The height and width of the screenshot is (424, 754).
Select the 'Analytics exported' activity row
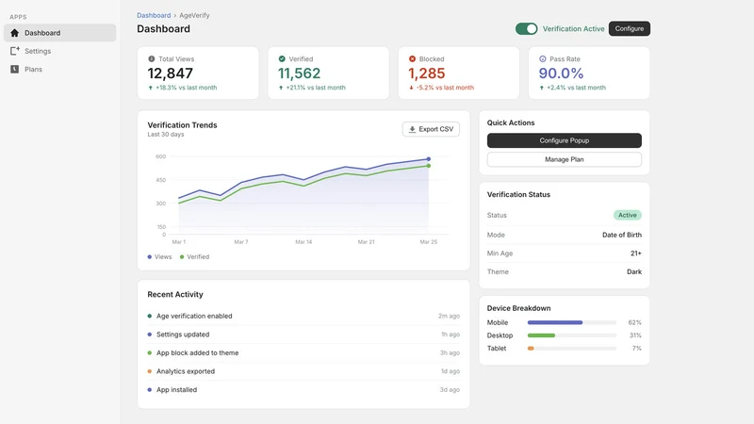pyautogui.click(x=303, y=371)
